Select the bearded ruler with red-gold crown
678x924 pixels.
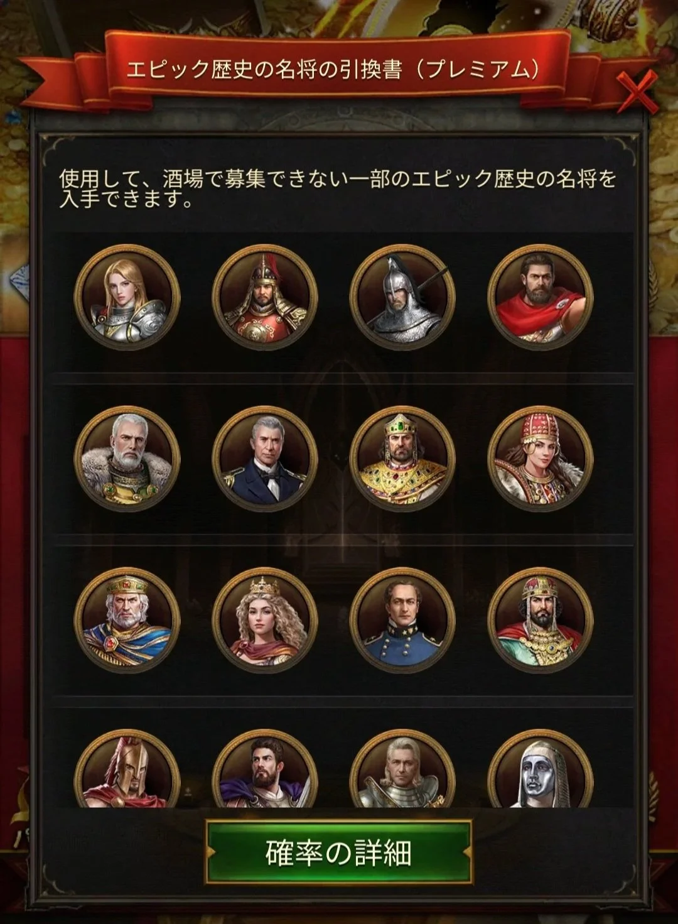point(541,621)
